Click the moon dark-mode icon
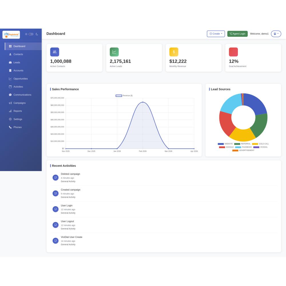This screenshot has width=286, height=286. pos(37,34)
